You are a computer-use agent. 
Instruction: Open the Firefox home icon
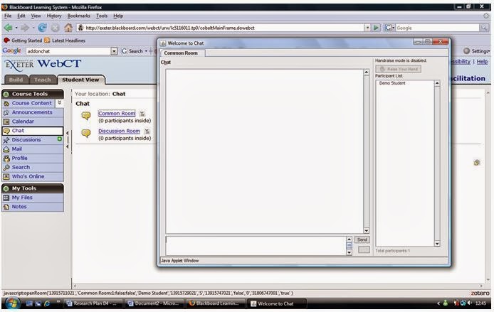[x=68, y=28]
